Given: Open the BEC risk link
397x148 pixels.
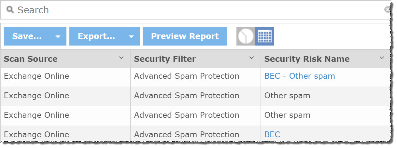Looking at the screenshot, I should pyautogui.click(x=272, y=135).
